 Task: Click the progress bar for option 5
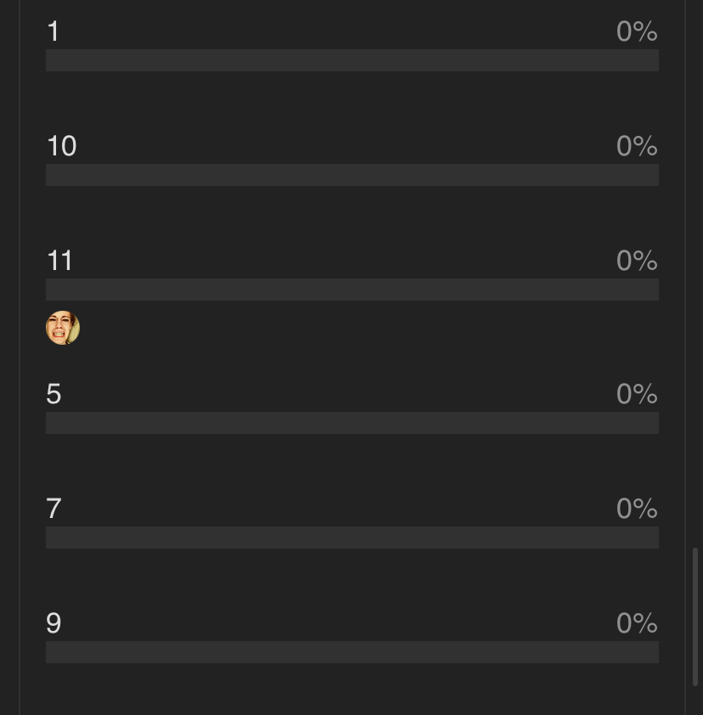[x=352, y=423]
